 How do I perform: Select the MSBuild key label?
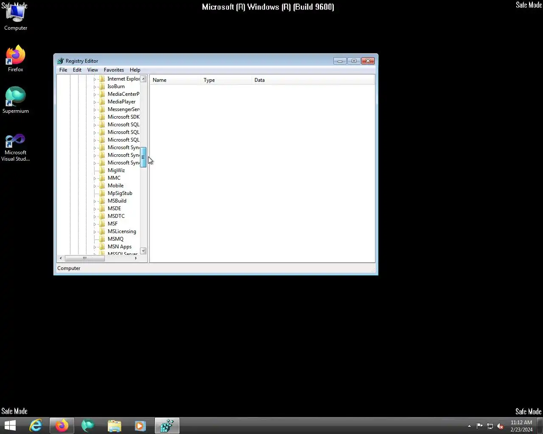coord(117,201)
